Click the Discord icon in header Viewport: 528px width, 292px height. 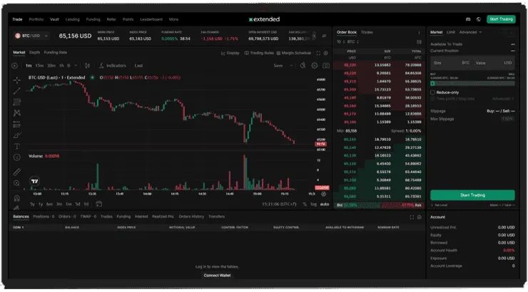[x=468, y=19]
